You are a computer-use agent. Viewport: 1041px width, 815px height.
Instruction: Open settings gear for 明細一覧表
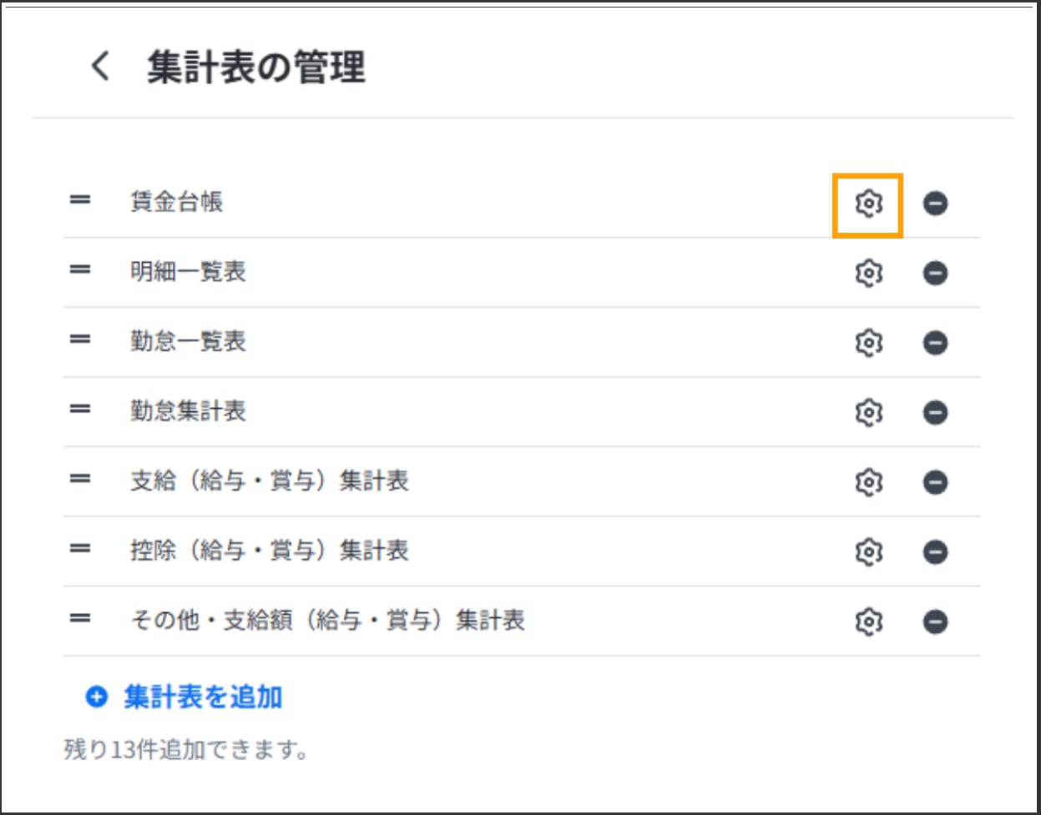coord(869,273)
